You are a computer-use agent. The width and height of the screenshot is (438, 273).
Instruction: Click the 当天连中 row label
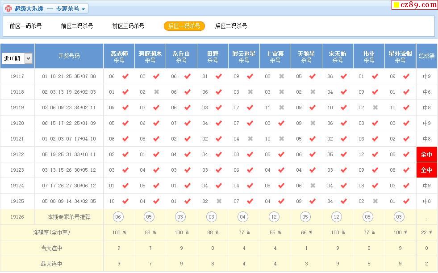(x=51, y=248)
